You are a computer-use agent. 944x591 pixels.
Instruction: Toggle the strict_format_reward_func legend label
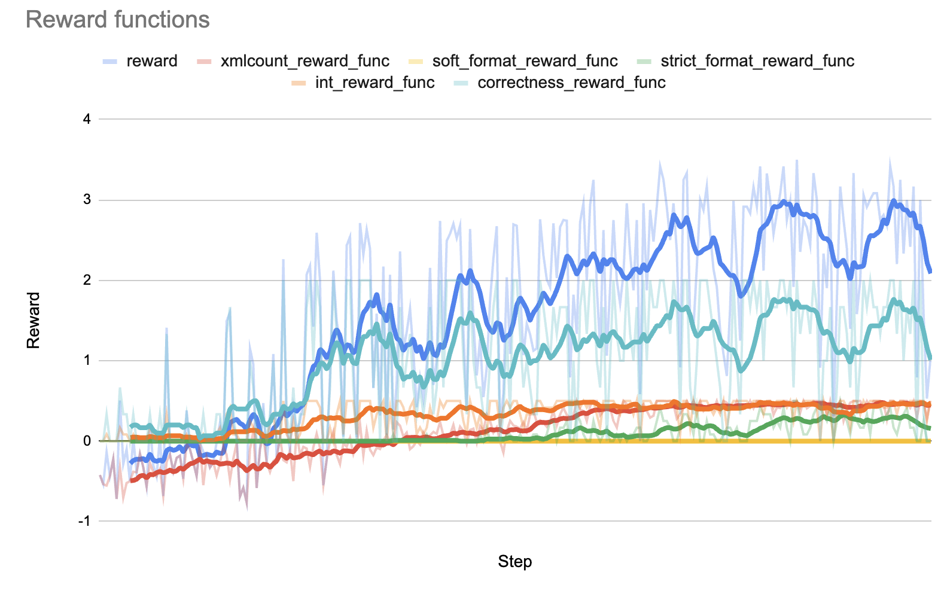point(757,61)
